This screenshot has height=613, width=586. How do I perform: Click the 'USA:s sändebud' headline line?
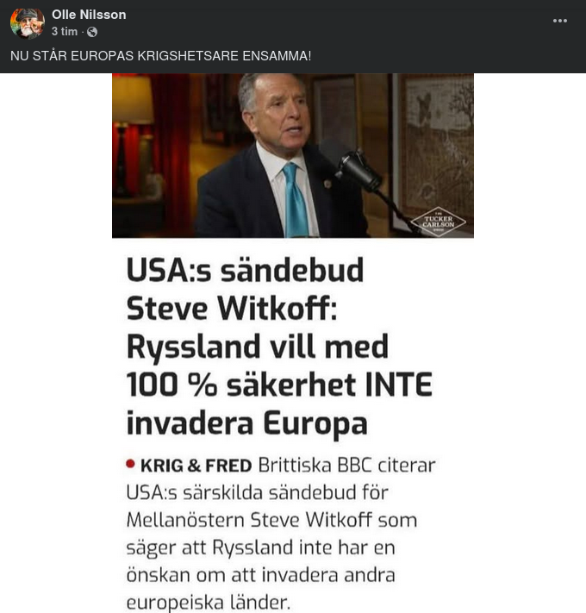[x=246, y=271]
